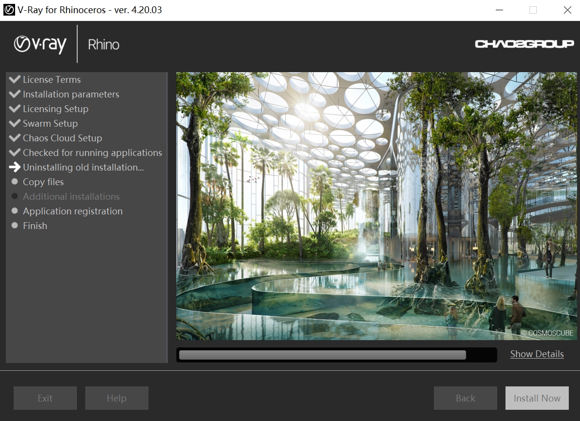Viewport: 580px width, 421px height.
Task: Select the Licensing Setup step
Action: (56, 109)
